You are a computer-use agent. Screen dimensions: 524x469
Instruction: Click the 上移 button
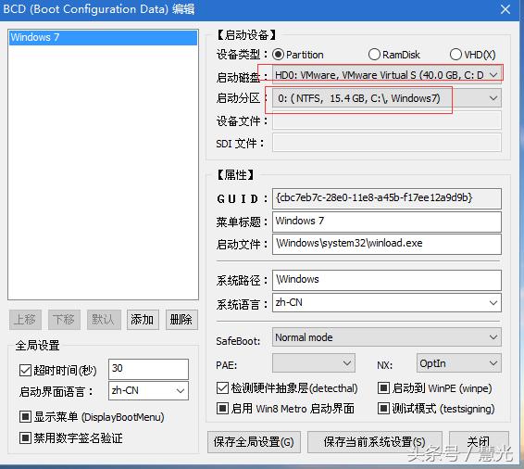click(x=25, y=320)
